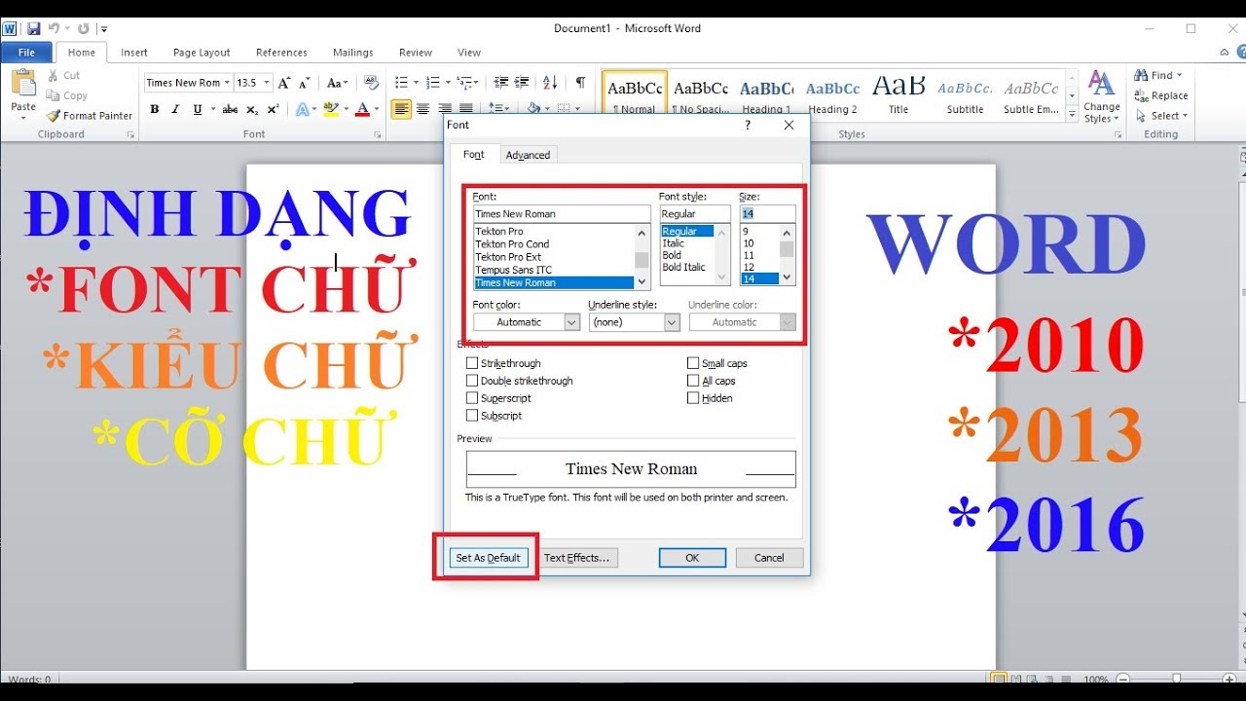1246x701 pixels.
Task: Switch to the Page Layout tab
Action: 202,53
